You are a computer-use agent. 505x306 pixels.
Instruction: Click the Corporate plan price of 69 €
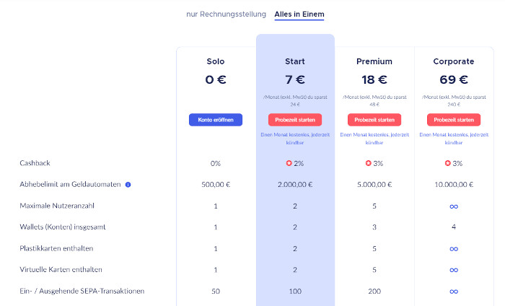[454, 79]
